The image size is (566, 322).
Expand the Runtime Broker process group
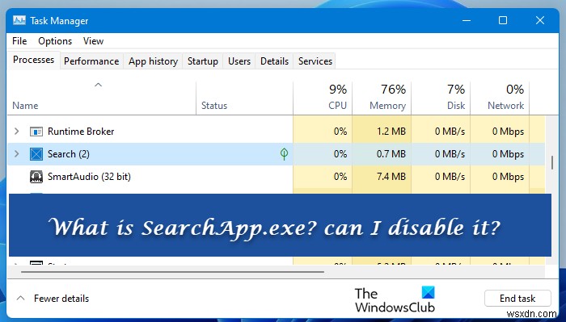pyautogui.click(x=17, y=131)
